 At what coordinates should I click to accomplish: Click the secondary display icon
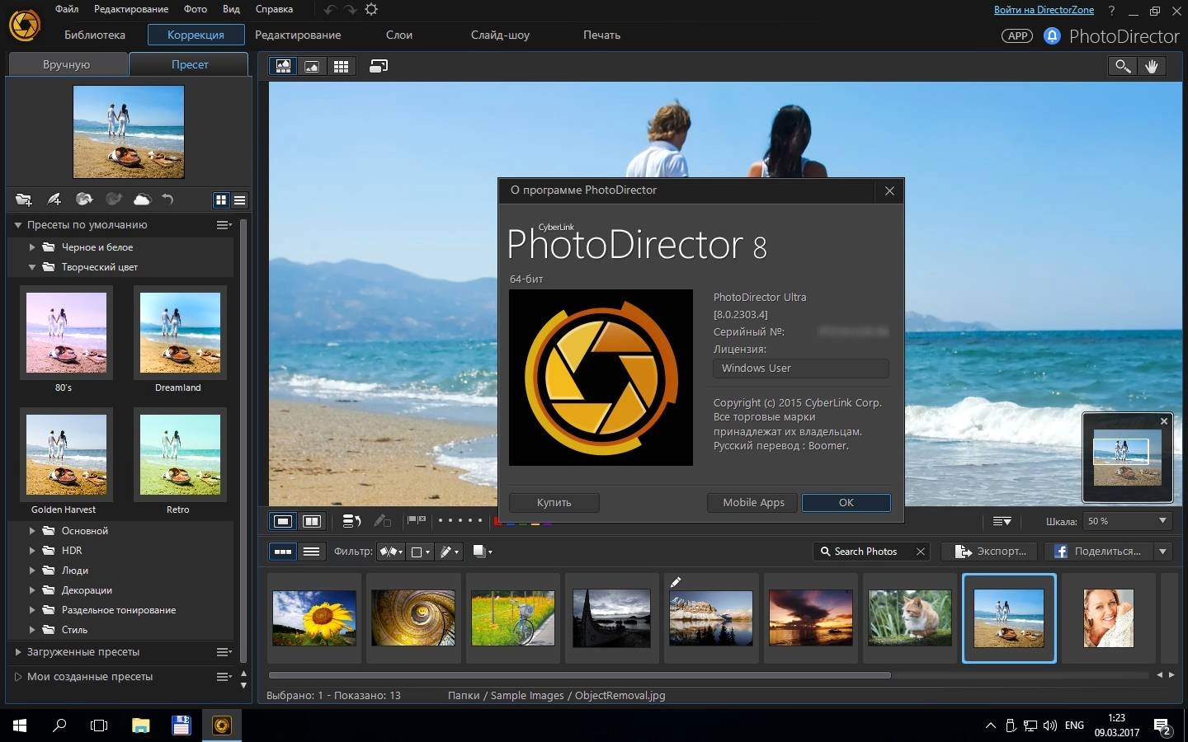pyautogui.click(x=379, y=66)
